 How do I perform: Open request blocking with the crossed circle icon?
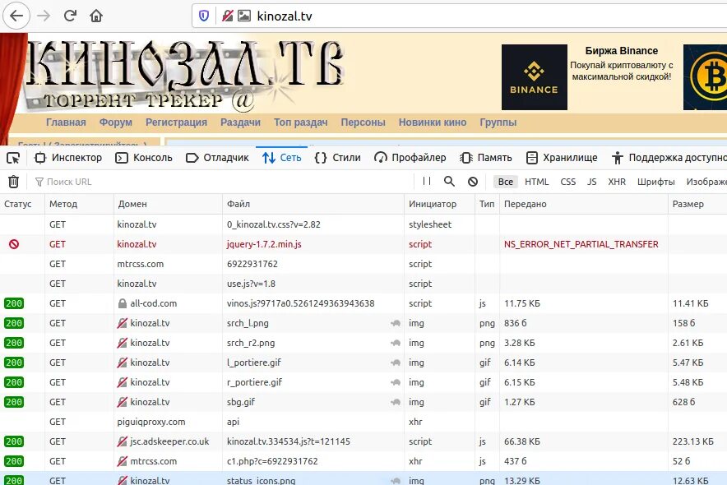point(472,182)
